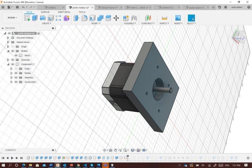Open the DESIGN workspace dropdown
The width and height of the screenshot is (252, 168).
click(x=12, y=18)
